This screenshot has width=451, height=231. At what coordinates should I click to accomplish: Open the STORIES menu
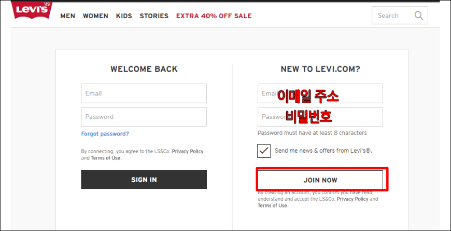pyautogui.click(x=154, y=16)
